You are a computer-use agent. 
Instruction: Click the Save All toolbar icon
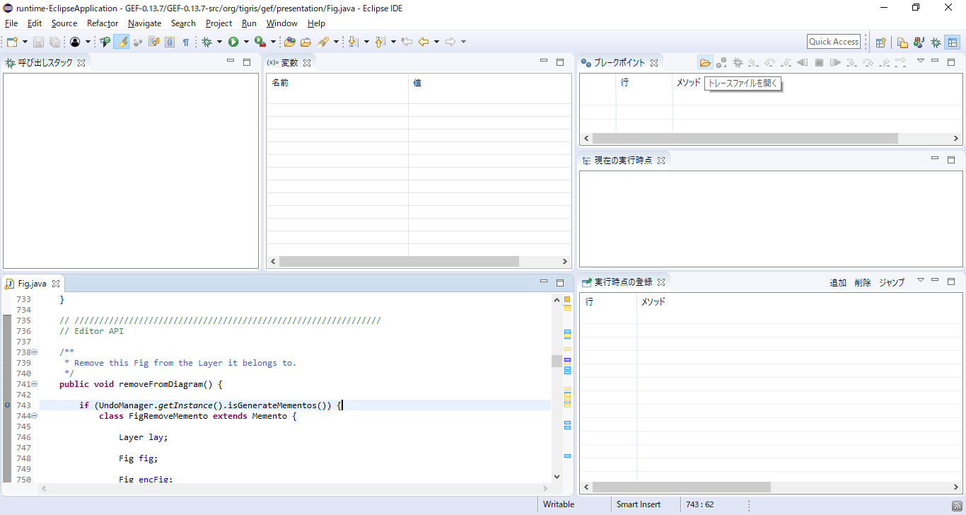click(54, 42)
